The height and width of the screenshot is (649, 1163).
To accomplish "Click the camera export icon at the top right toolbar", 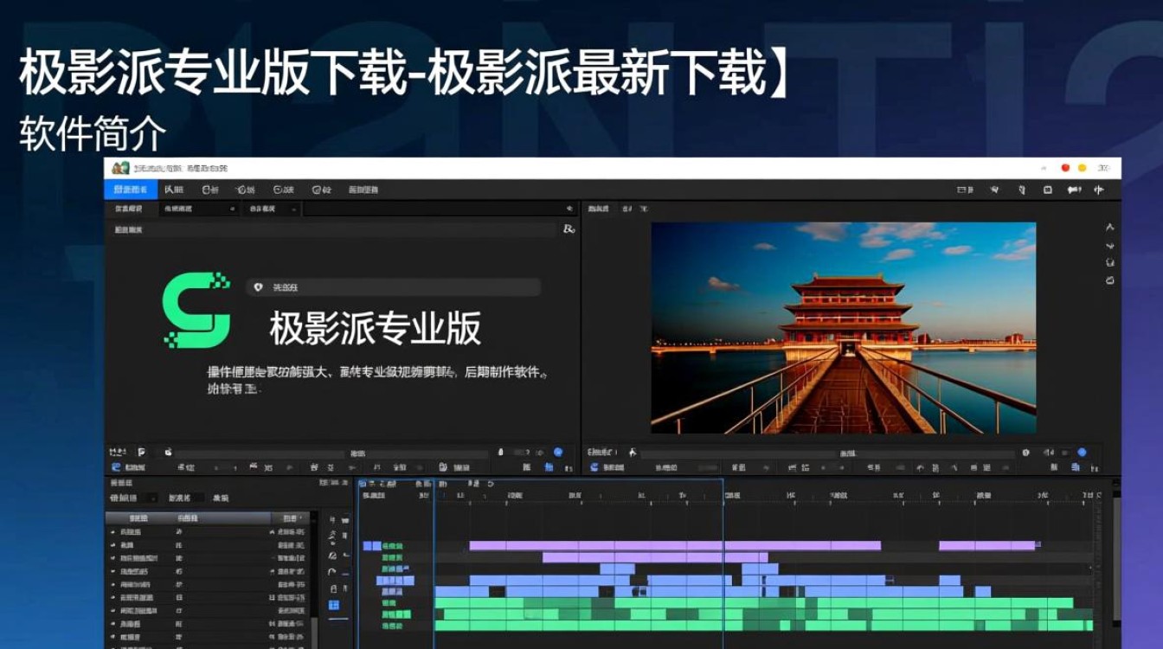I will click(1047, 189).
